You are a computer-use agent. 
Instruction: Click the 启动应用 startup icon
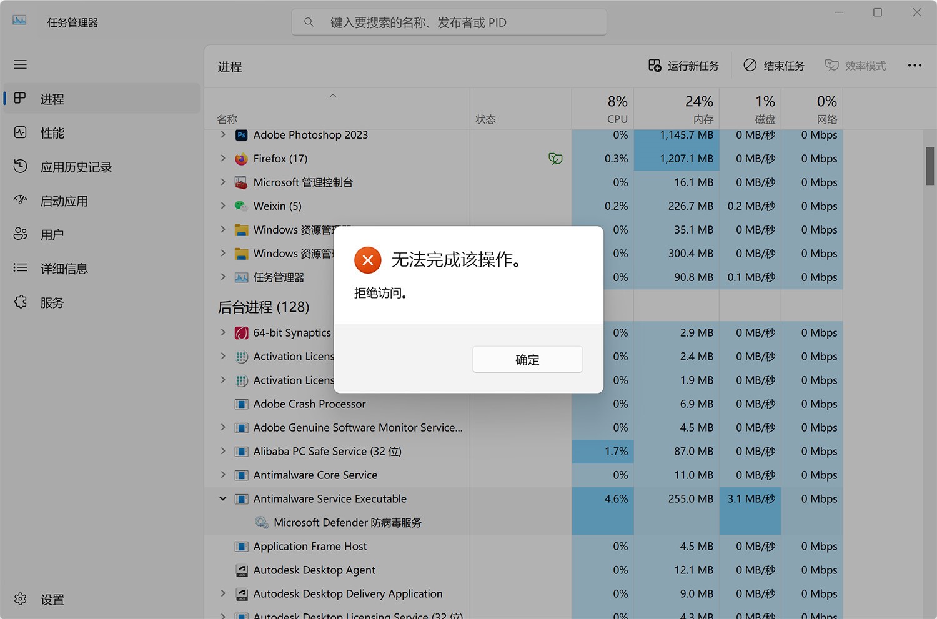(21, 200)
